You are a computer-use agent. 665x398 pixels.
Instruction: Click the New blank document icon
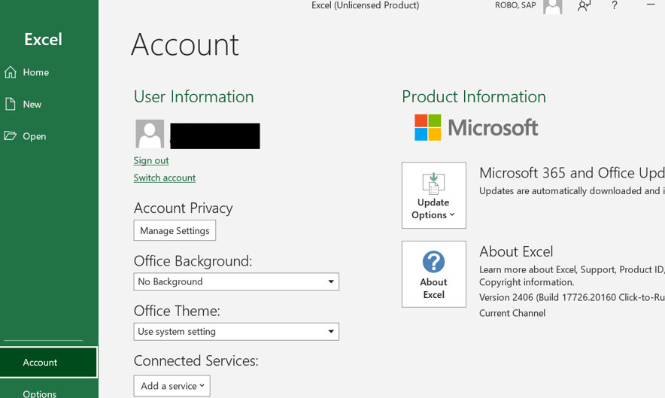click(x=11, y=104)
